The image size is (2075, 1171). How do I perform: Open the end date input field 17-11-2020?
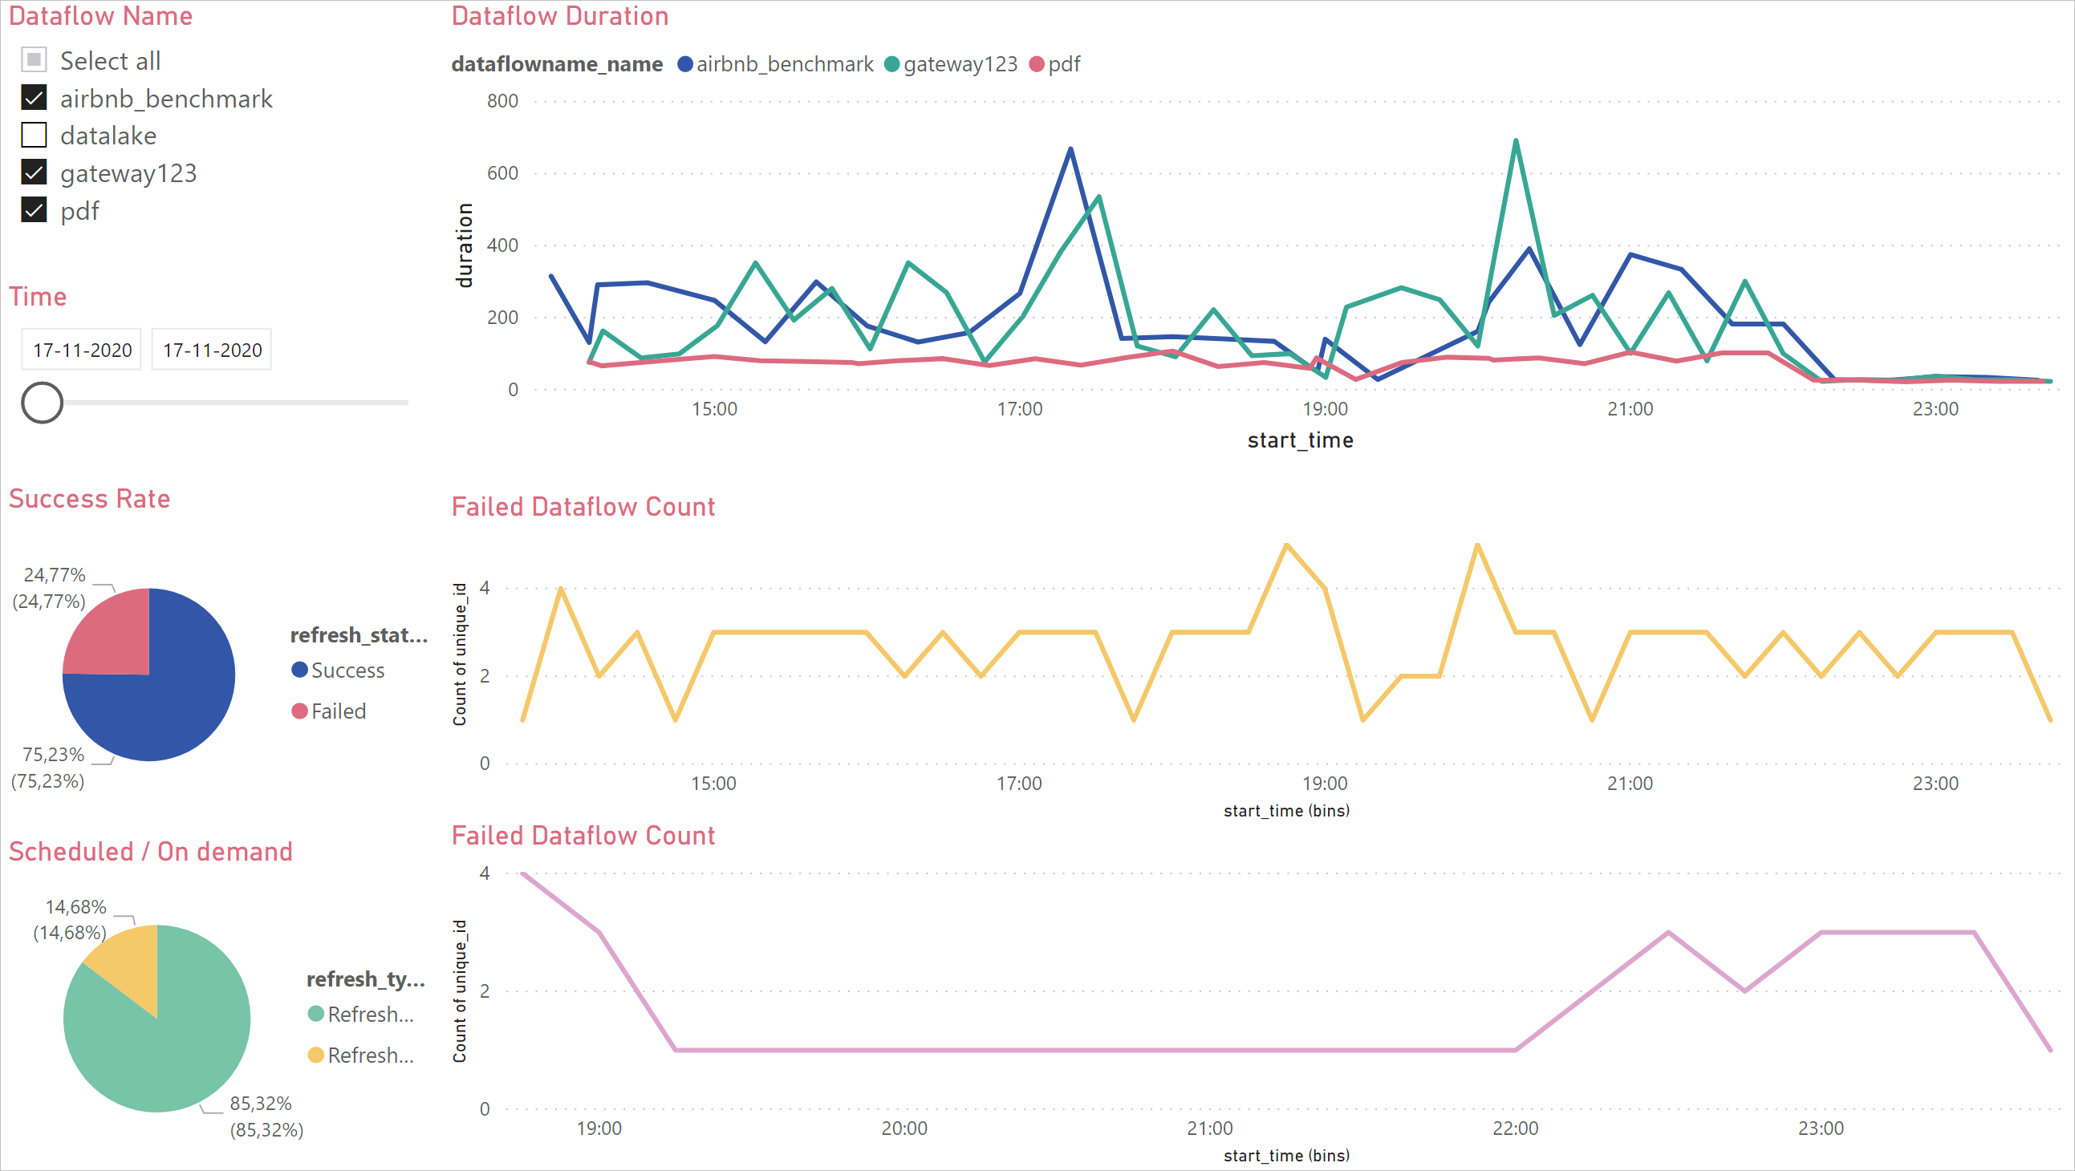click(211, 349)
